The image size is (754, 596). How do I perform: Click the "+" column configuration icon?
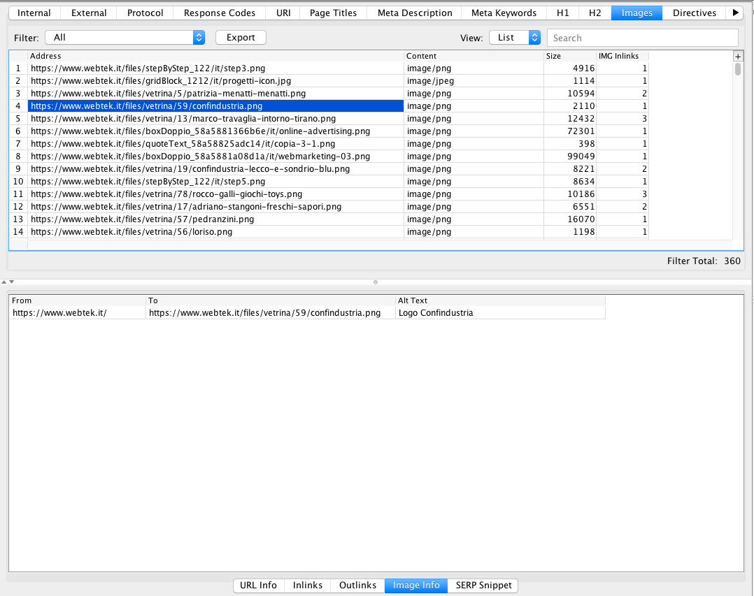point(739,56)
